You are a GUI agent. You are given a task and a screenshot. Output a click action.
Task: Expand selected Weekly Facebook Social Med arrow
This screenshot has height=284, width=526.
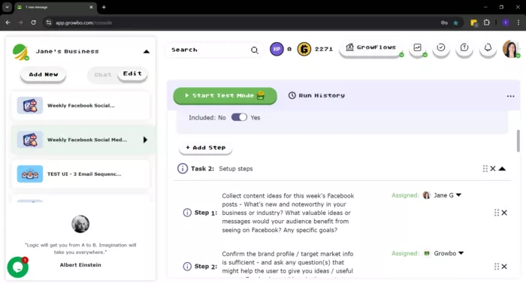click(145, 140)
